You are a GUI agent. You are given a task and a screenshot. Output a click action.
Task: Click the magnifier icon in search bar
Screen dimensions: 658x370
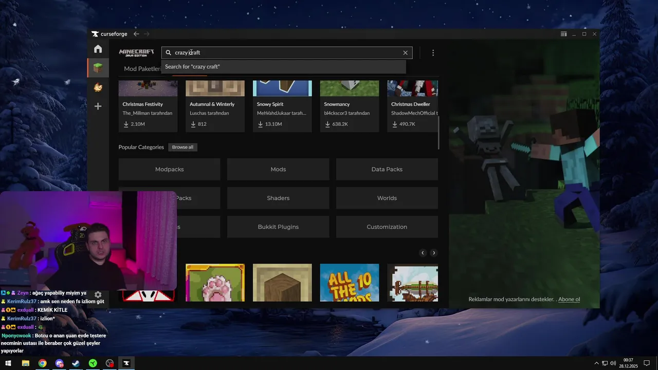tap(168, 52)
